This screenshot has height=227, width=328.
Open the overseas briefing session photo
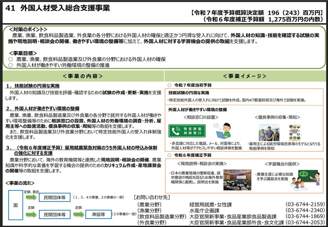click(x=237, y=180)
